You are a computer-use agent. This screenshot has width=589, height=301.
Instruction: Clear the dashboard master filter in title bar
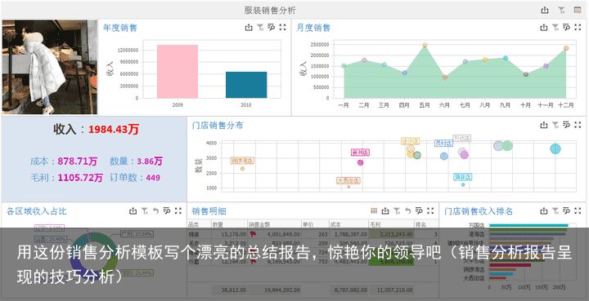[561, 10]
